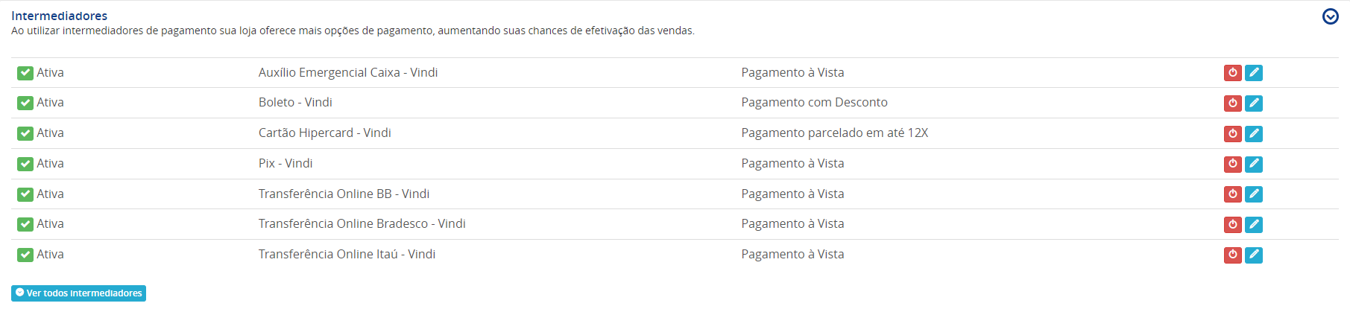Click the Intermediadores section heading
This screenshot has height=309, width=1350.
click(x=59, y=16)
